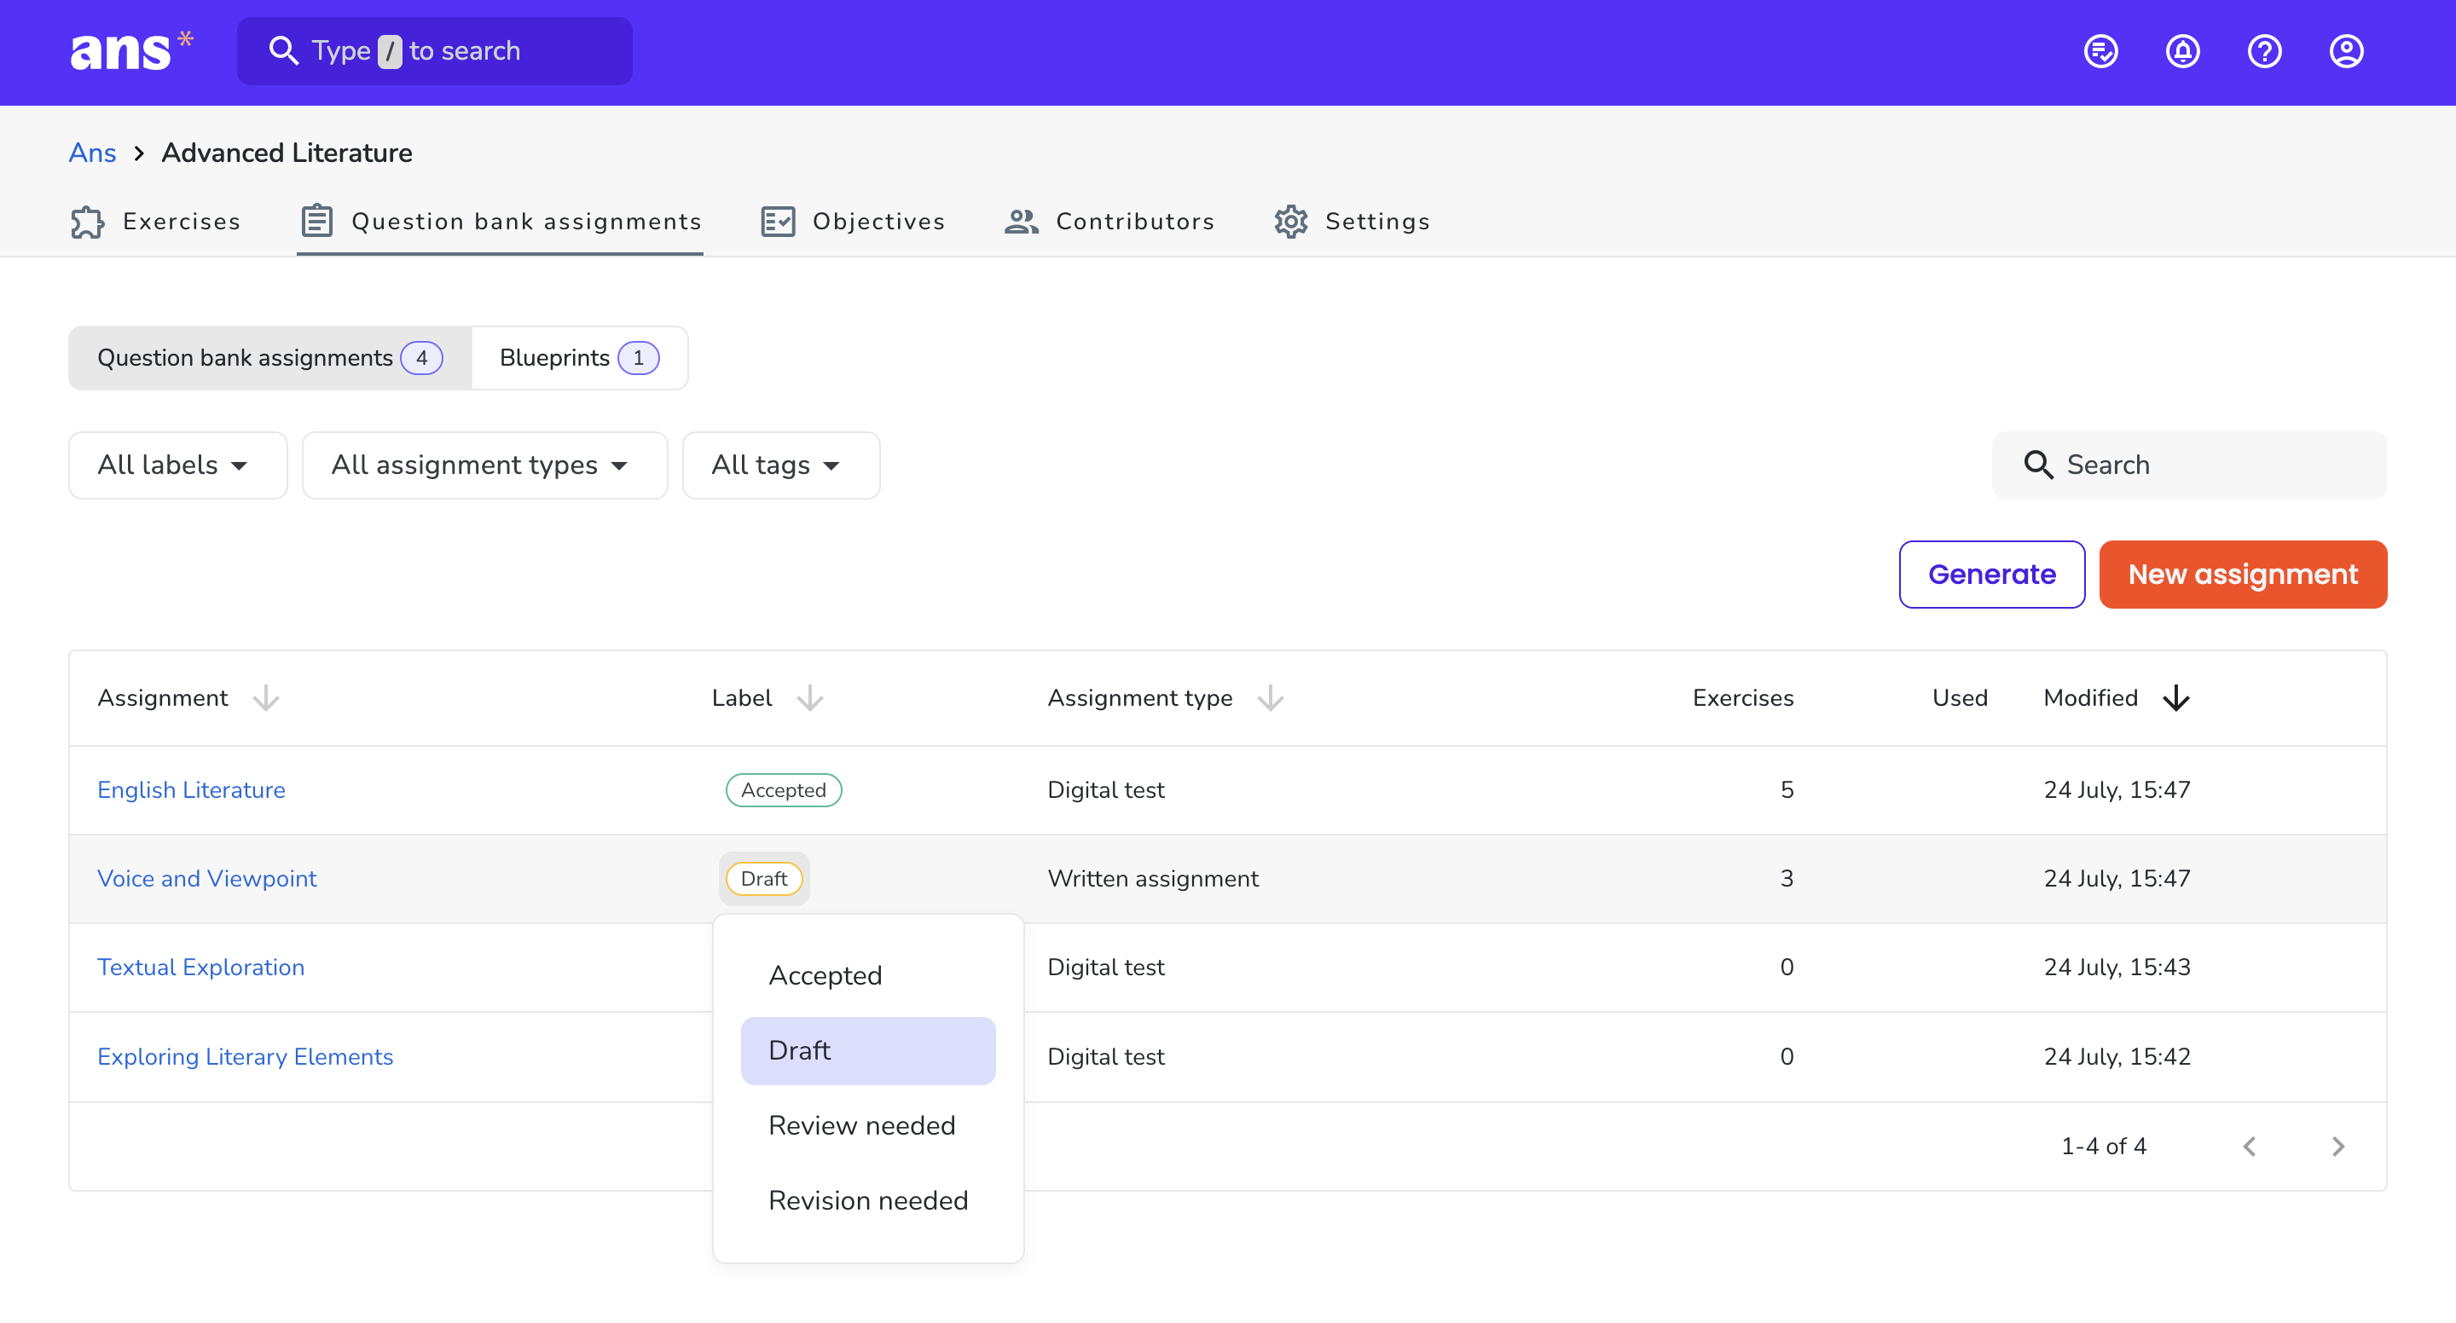Image resolution: width=2456 pixels, height=1323 pixels.
Task: Expand the All assignment types dropdown
Action: coord(484,465)
